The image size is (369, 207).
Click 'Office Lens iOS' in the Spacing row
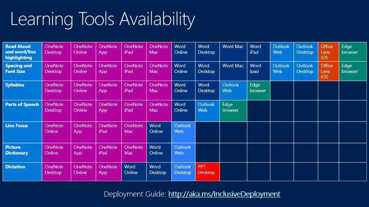coord(328,71)
